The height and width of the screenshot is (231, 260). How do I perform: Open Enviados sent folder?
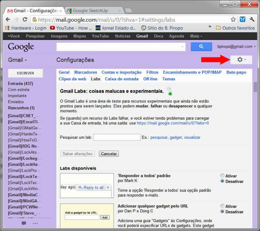16,102
